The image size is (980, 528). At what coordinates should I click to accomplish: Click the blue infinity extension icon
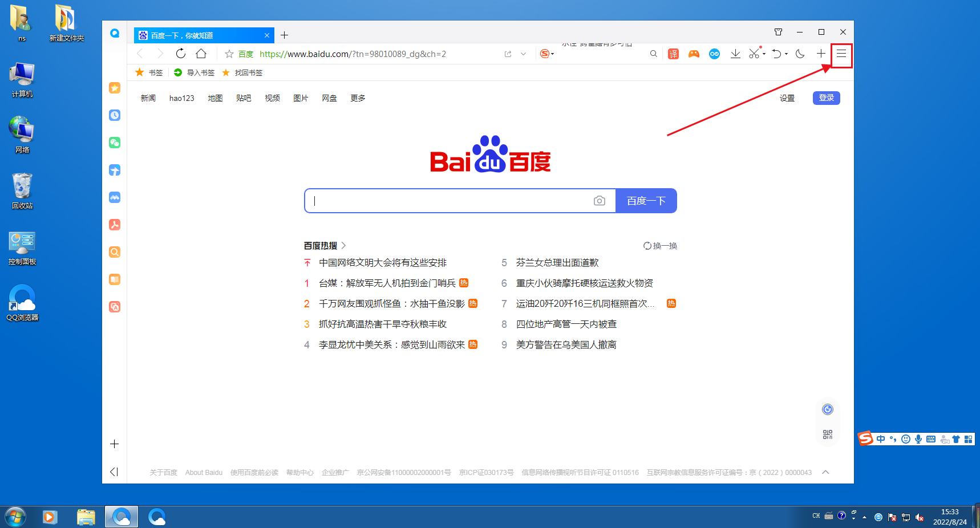tap(714, 54)
